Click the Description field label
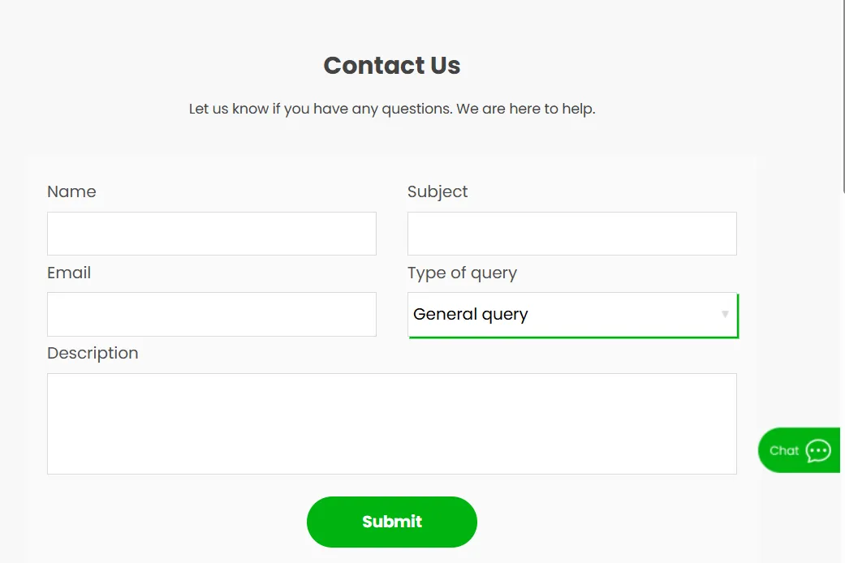The width and height of the screenshot is (845, 563). point(93,353)
